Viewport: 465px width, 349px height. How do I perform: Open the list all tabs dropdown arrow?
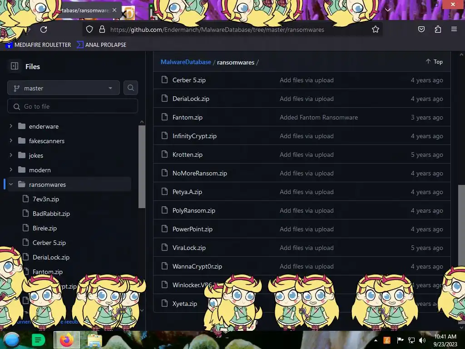[388, 10]
